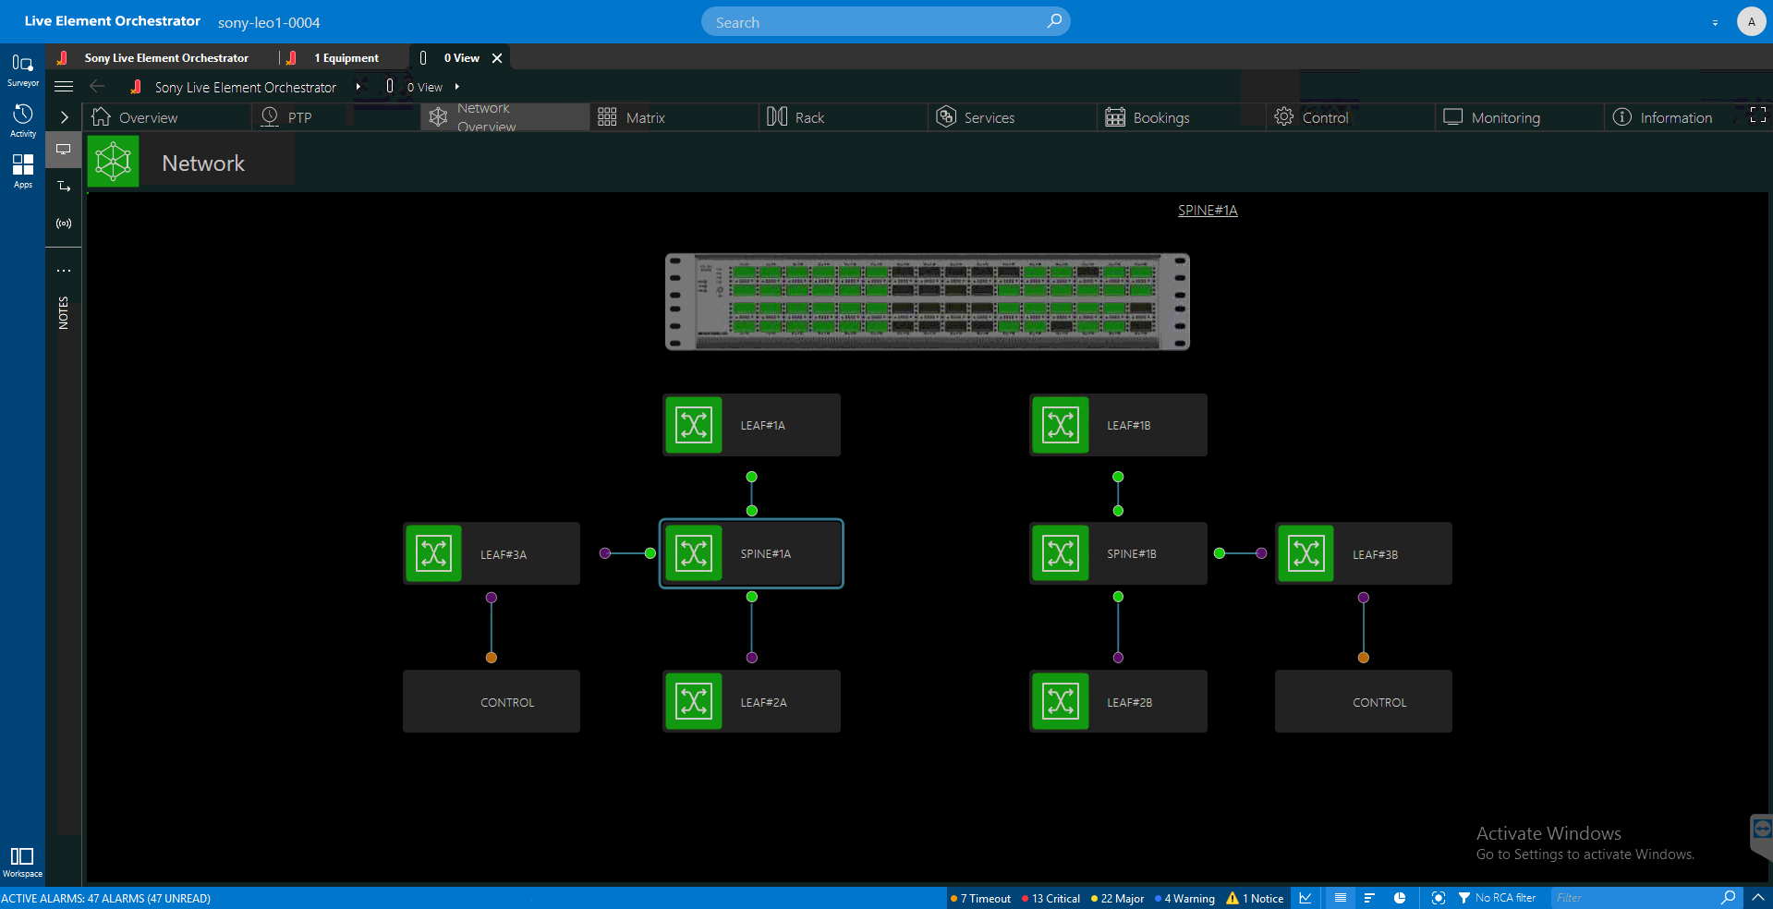This screenshot has width=1773, height=909.
Task: Open the NOTES vertical panel
Action: tap(64, 313)
